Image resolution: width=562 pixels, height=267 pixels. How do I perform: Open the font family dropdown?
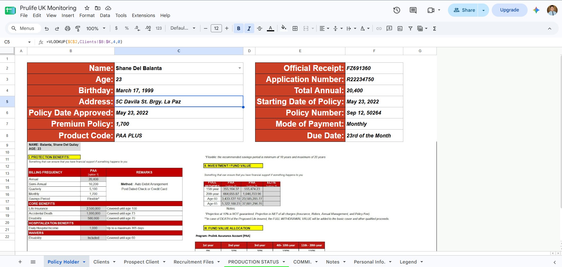point(183,28)
